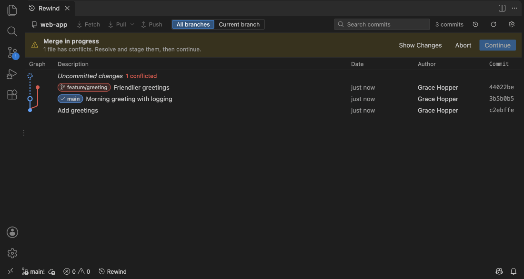Click the history clock icon beside 3 commits
The image size is (524, 279).
[x=475, y=24]
